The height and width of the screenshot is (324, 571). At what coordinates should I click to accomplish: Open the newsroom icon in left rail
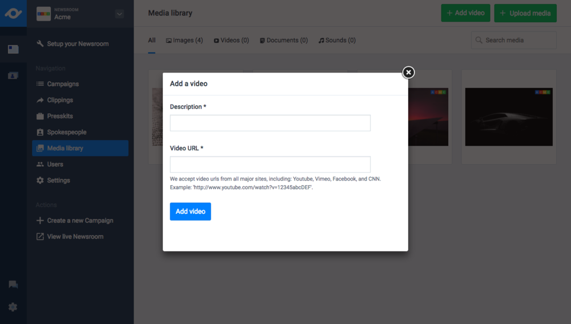pos(13,49)
